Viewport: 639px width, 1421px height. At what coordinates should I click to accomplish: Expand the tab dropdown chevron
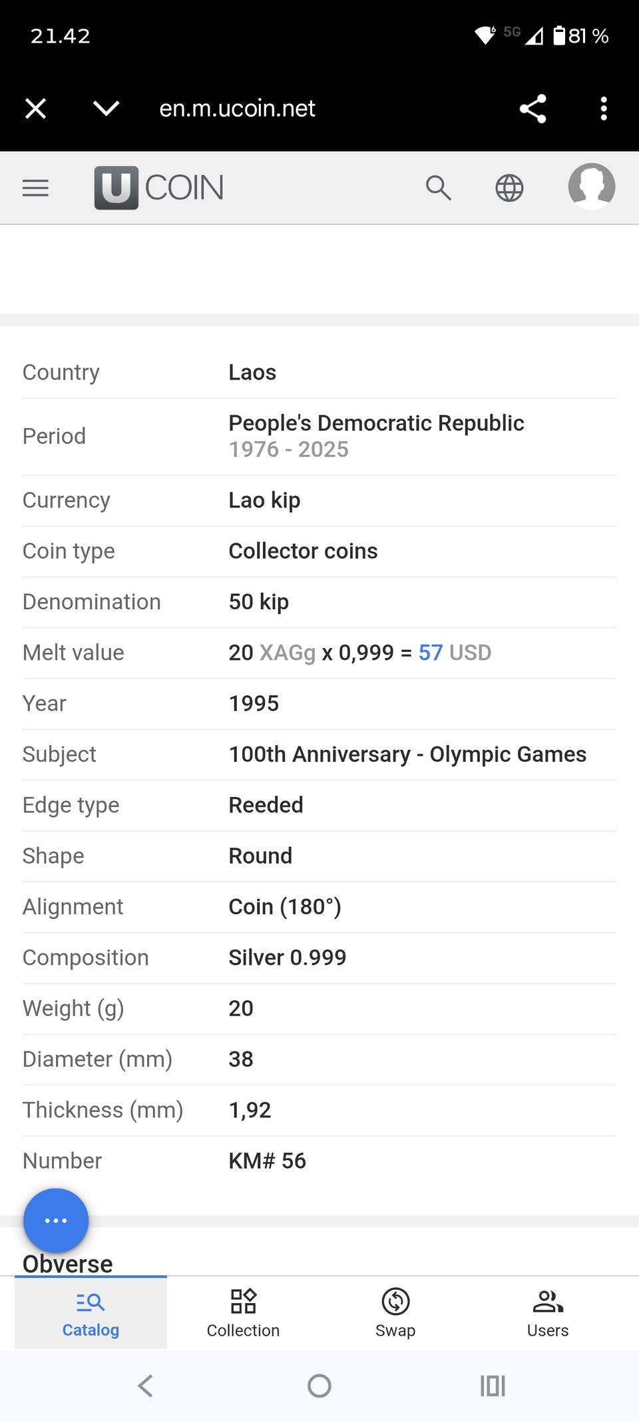106,109
